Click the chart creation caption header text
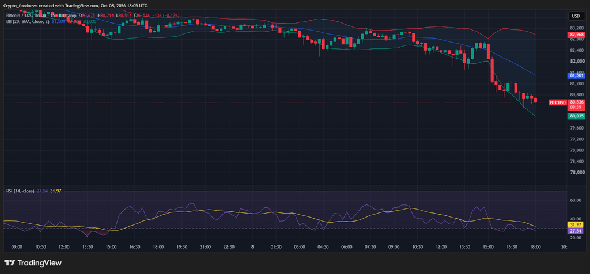 (75, 6)
